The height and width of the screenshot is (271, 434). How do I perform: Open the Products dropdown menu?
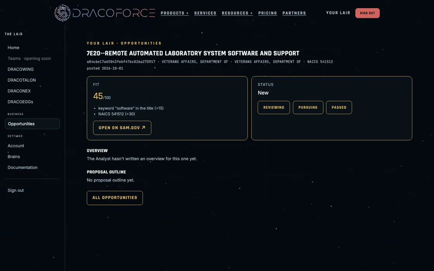[175, 13]
